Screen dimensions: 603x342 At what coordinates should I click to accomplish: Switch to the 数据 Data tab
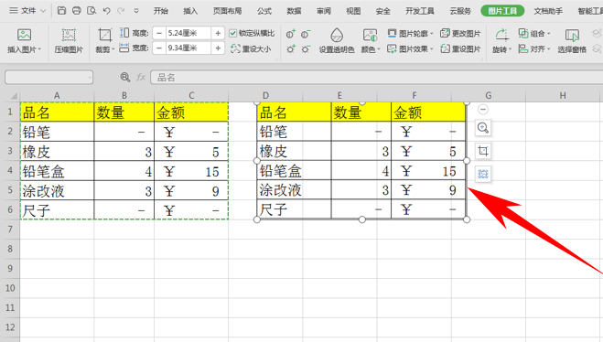tap(294, 11)
